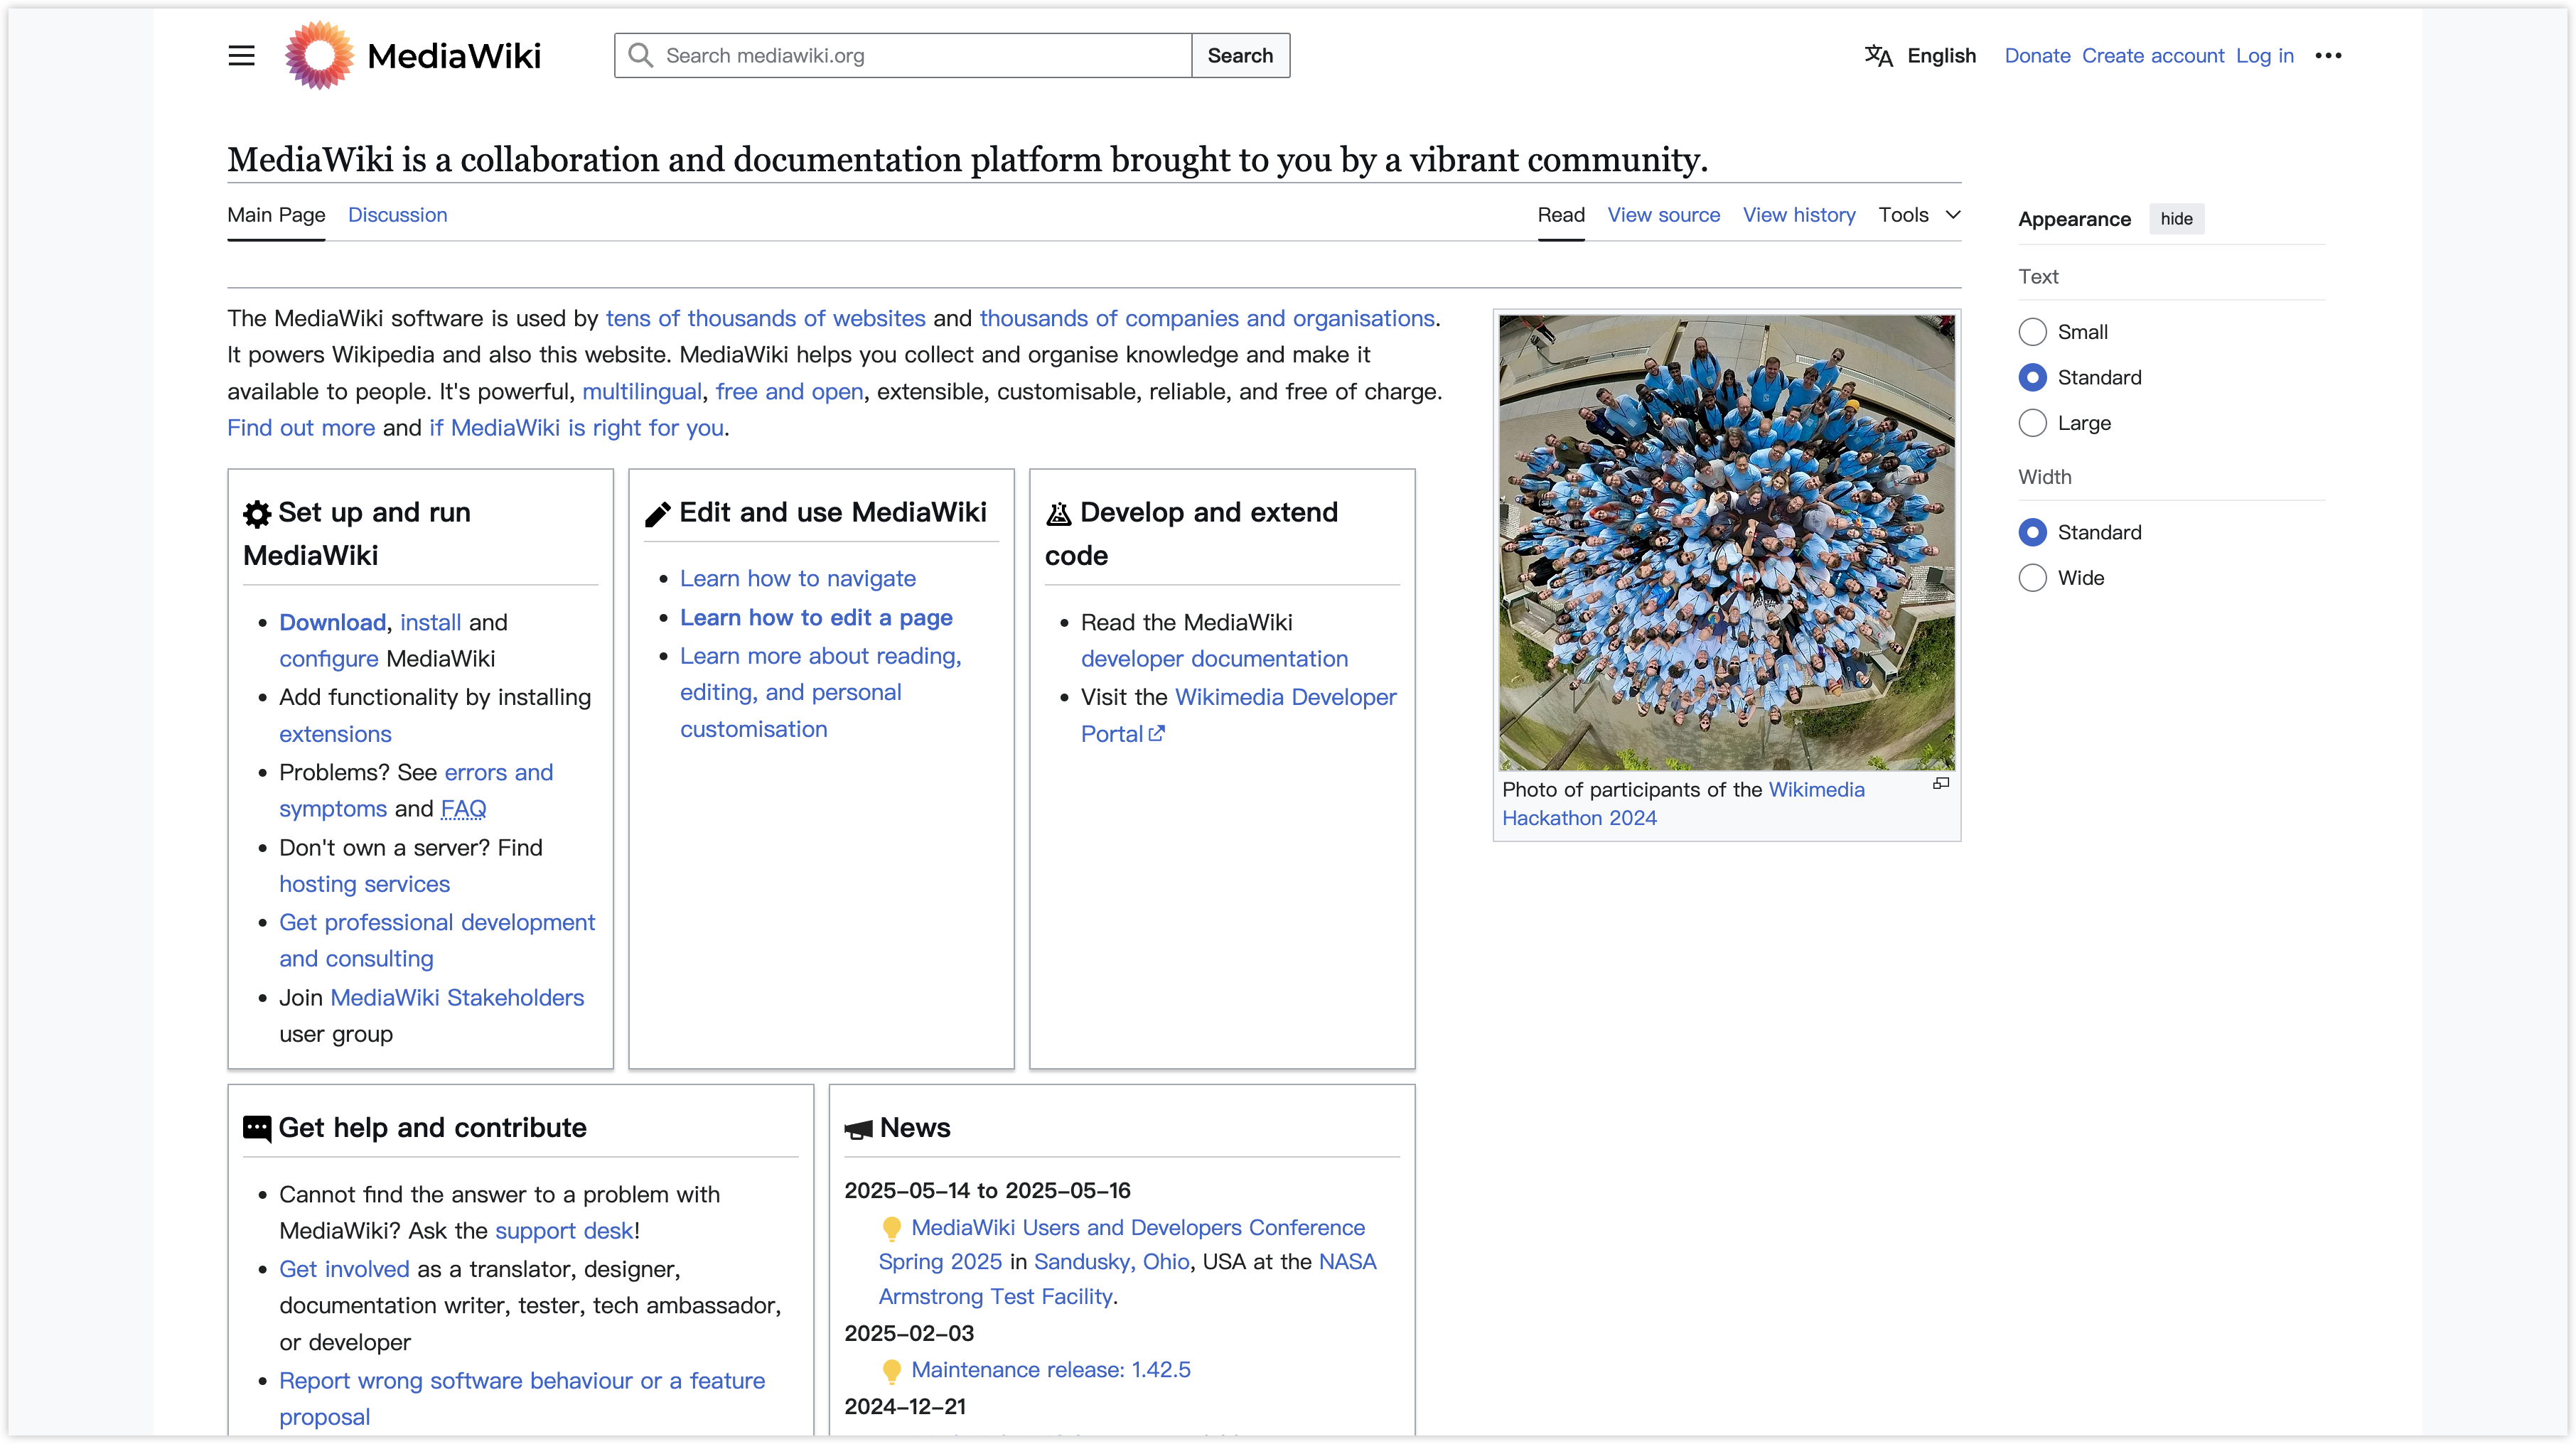Hide the Appearance panel

(2176, 219)
